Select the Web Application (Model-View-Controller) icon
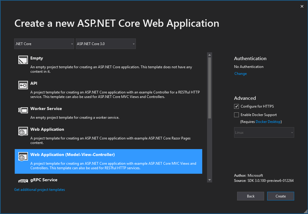Screen dimensions: 308x214 tap(23, 156)
